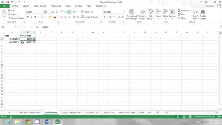222x125 pixels.
Task: Switch to Page Break Preview in status bar
Action: 190,117
